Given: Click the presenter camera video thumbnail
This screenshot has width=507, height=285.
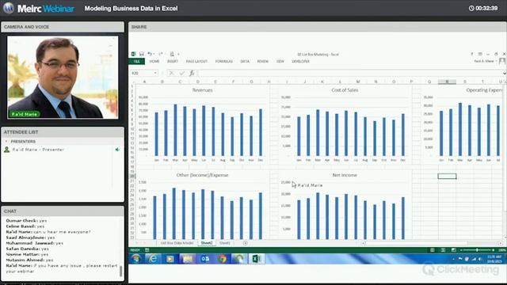Looking at the screenshot, I should click(x=63, y=77).
